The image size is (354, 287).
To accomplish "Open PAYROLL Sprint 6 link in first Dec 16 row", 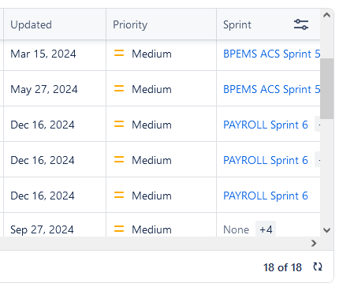I will click(x=266, y=125).
